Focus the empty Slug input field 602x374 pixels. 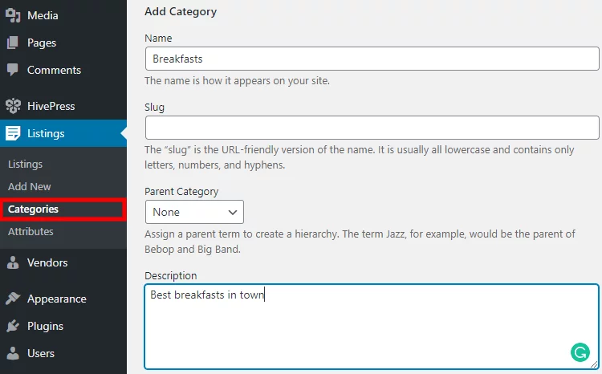372,128
